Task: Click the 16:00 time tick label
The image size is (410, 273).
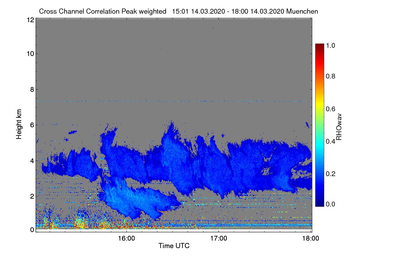Action: [x=126, y=239]
